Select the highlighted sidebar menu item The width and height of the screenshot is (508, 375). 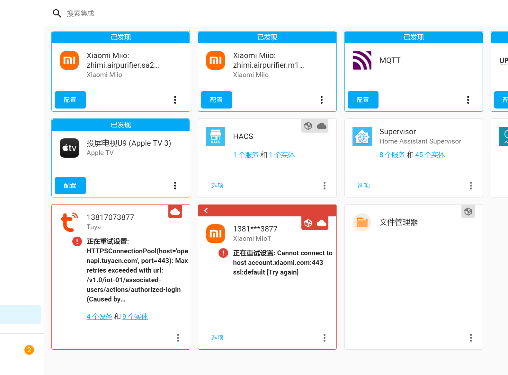(x=20, y=315)
